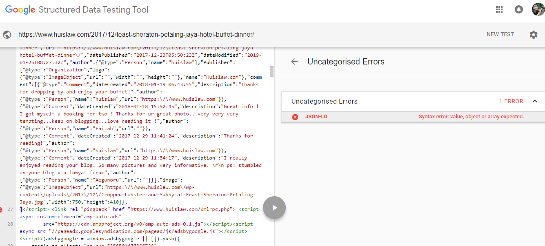The height and width of the screenshot is (246, 545).
Task: Select the tested huislaw.com URL text
Action: point(136,35)
